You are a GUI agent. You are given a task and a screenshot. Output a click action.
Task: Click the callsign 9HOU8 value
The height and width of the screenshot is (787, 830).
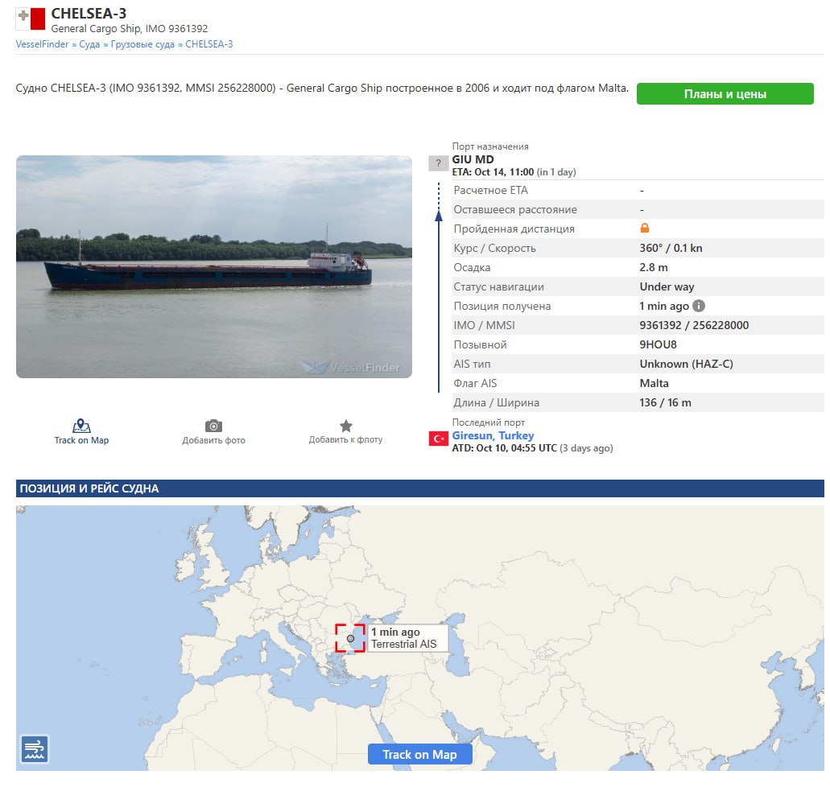click(x=658, y=344)
